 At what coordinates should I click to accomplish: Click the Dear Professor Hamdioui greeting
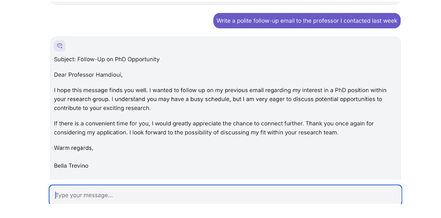point(88,75)
